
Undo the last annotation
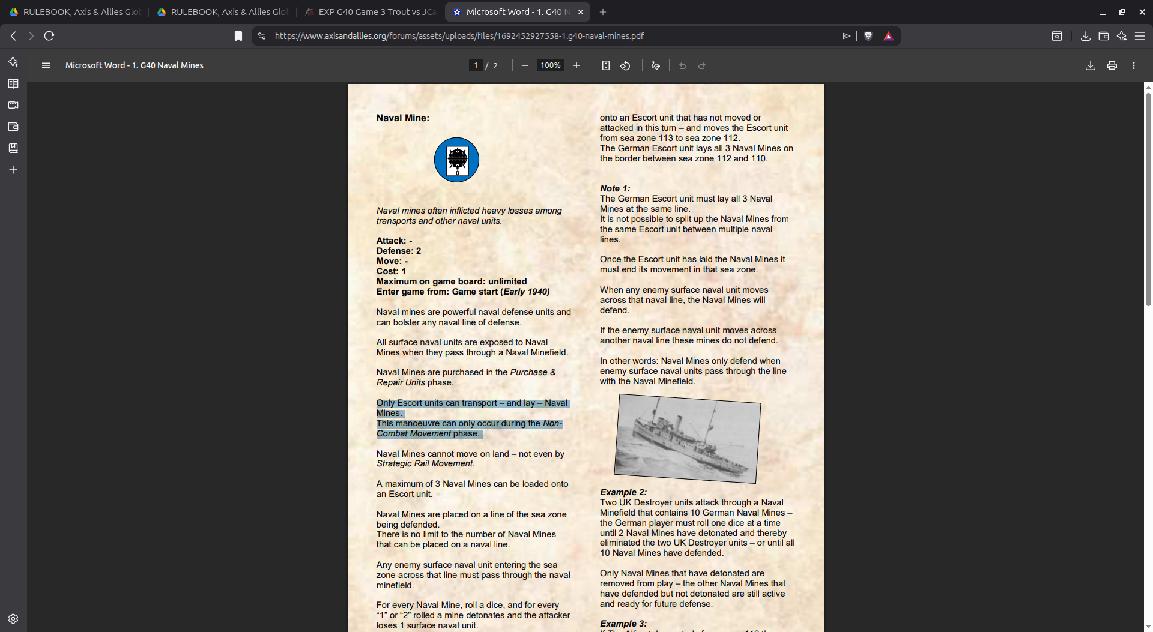(x=682, y=65)
